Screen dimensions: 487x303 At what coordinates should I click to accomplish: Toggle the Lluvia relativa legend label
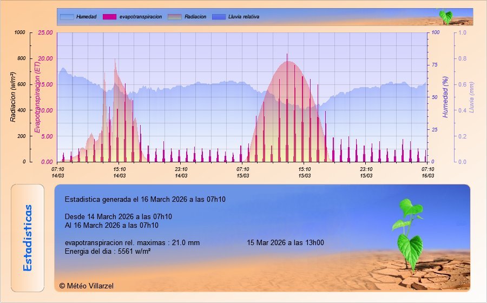point(245,17)
